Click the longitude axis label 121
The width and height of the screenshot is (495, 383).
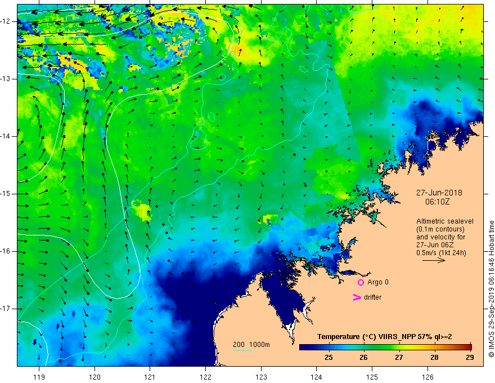(150, 377)
